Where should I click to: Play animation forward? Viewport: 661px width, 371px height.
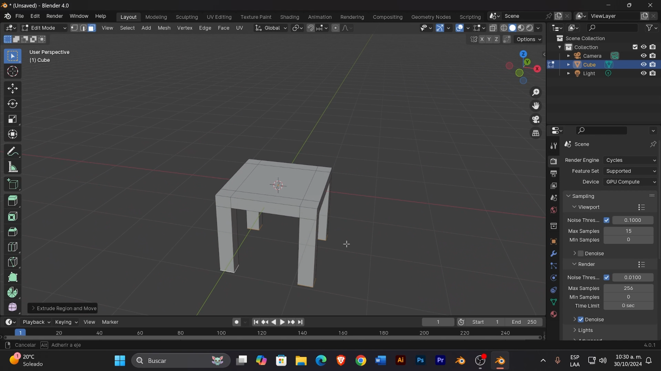click(282, 322)
